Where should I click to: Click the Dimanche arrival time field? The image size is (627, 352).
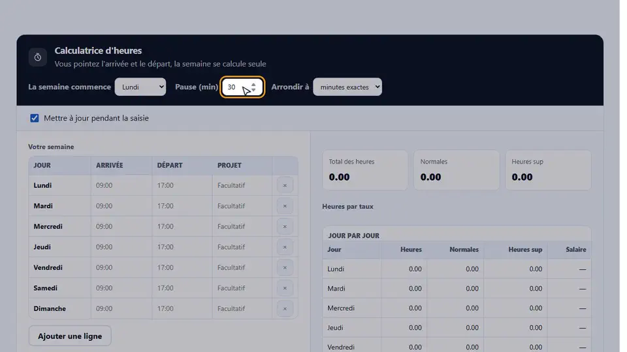pyautogui.click(x=121, y=308)
